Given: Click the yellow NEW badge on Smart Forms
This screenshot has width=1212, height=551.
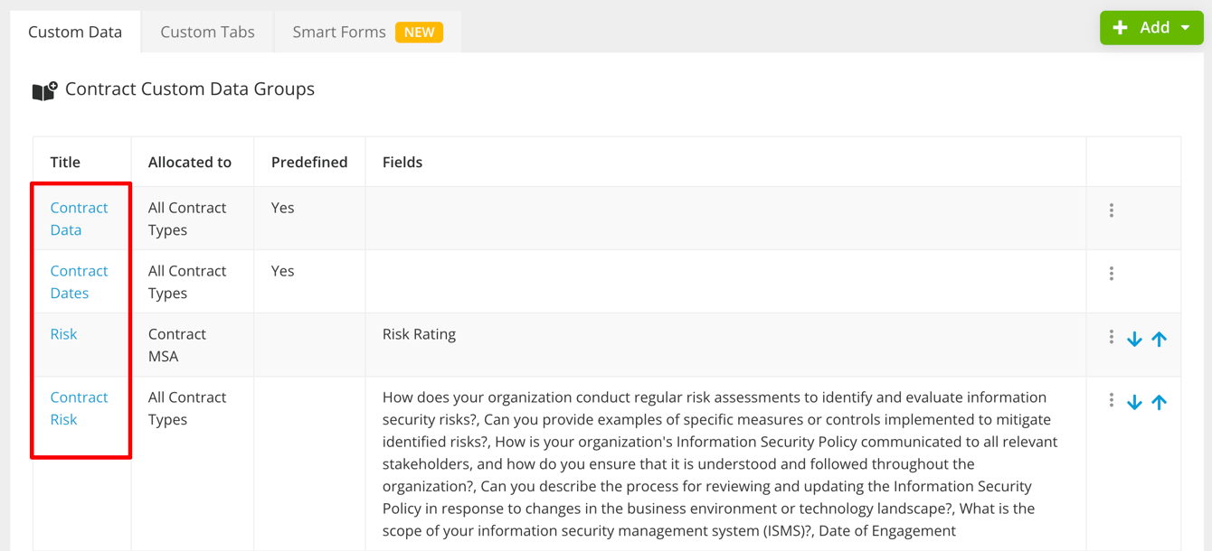Looking at the screenshot, I should 419,33.
